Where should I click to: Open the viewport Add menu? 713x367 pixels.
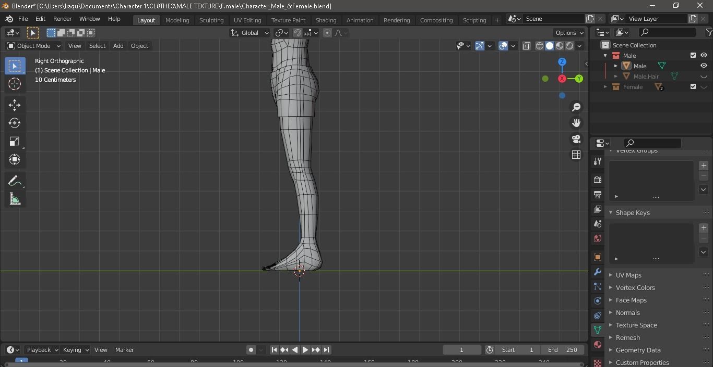pos(118,46)
